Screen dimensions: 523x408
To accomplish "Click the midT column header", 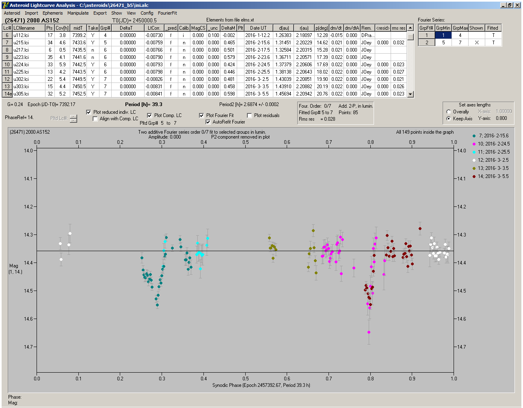I will pyautogui.click(x=78, y=28).
